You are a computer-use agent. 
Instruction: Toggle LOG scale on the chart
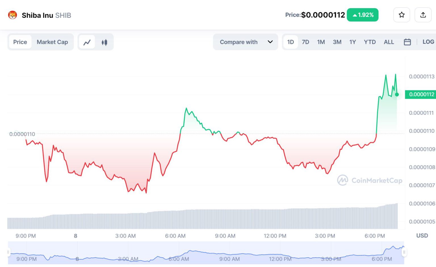[428, 42]
